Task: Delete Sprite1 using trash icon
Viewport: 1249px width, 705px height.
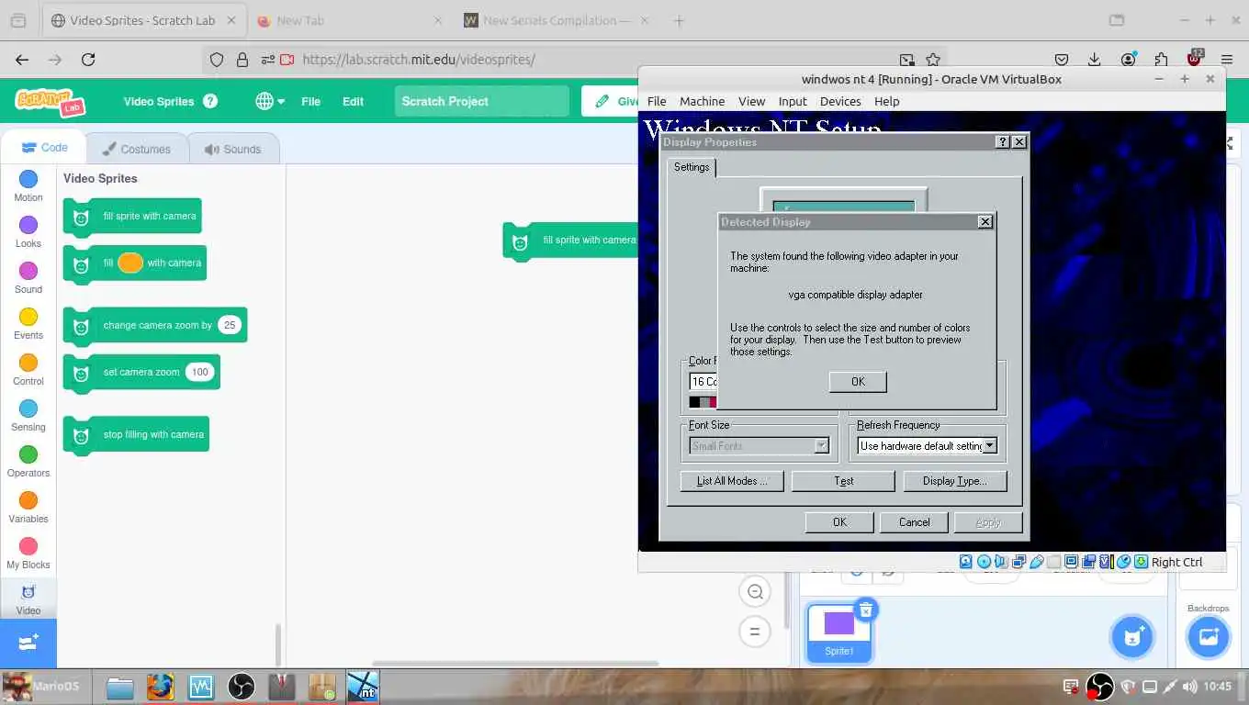Action: point(865,610)
